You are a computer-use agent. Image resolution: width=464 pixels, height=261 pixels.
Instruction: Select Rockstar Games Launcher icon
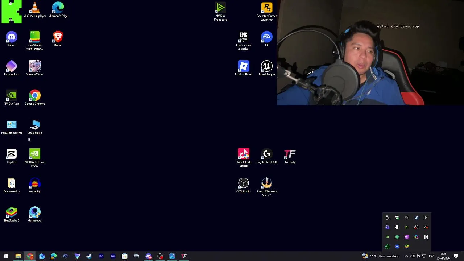click(x=267, y=12)
